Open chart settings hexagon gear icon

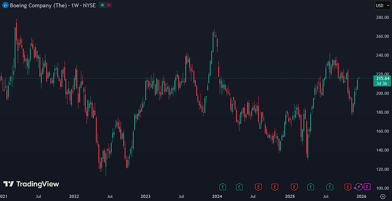(x=383, y=196)
